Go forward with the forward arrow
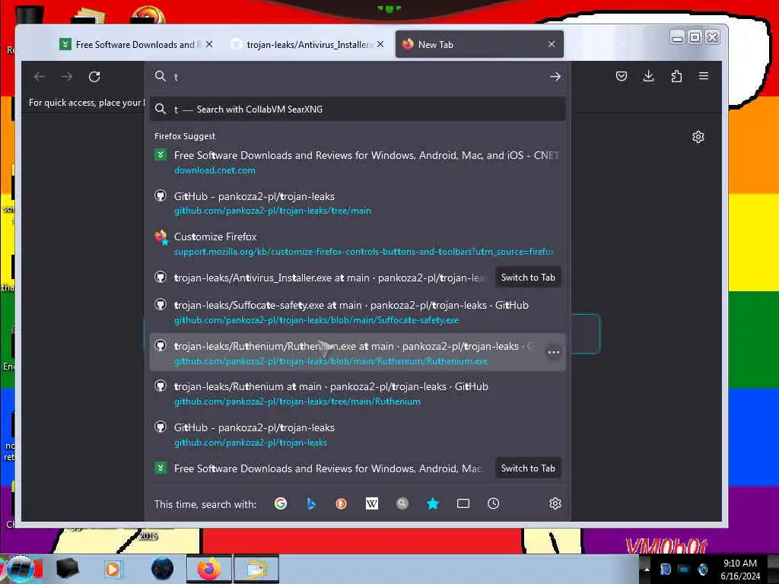Viewport: 779px width, 584px height. (67, 77)
